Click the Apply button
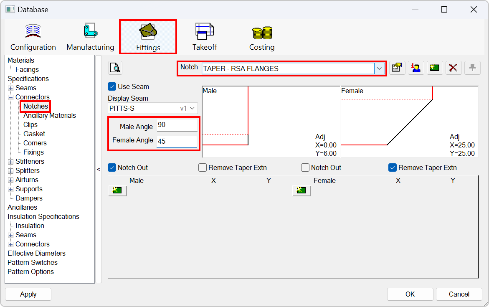 point(28,294)
